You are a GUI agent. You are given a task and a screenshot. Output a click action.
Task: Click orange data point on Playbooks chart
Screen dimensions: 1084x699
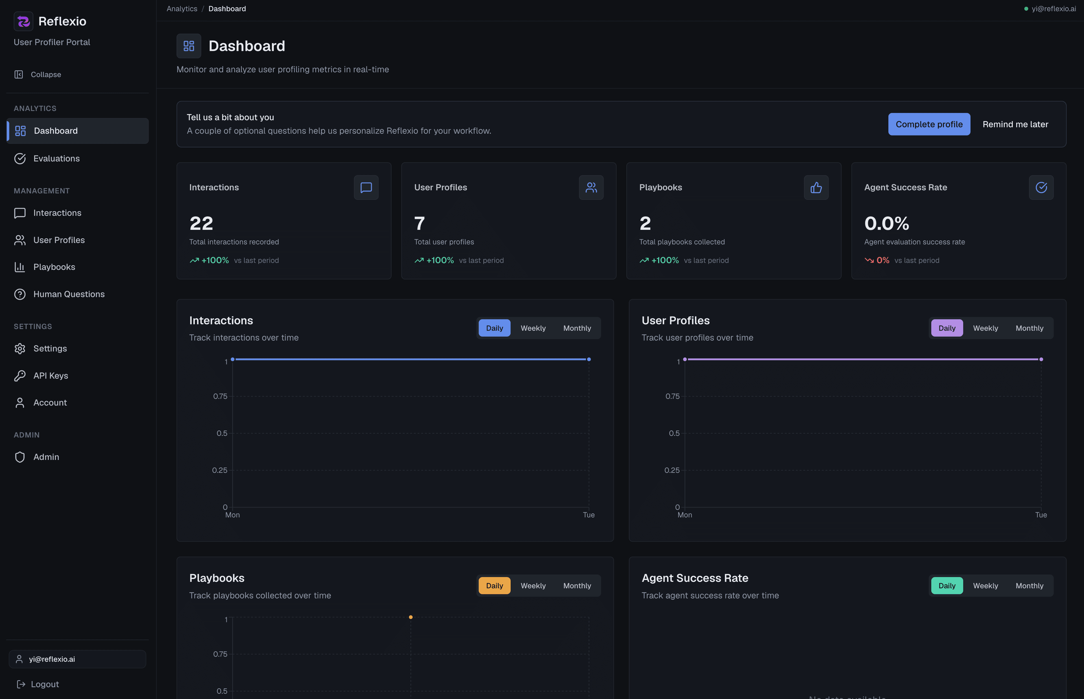[x=411, y=617]
